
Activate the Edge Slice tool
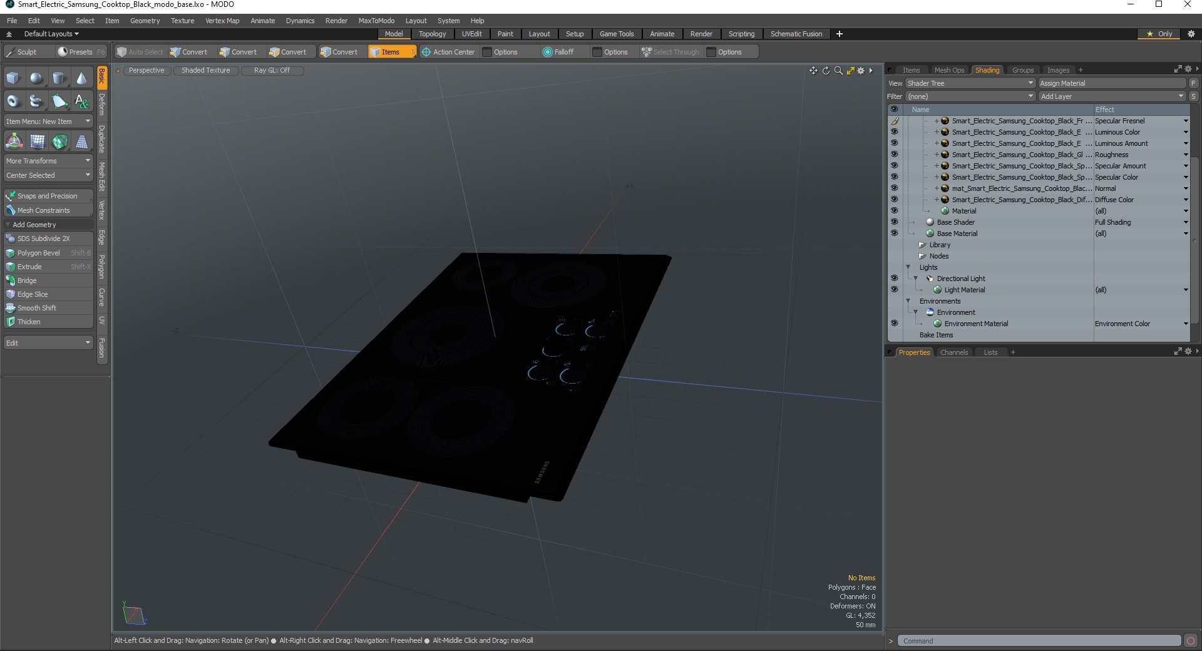pos(48,294)
